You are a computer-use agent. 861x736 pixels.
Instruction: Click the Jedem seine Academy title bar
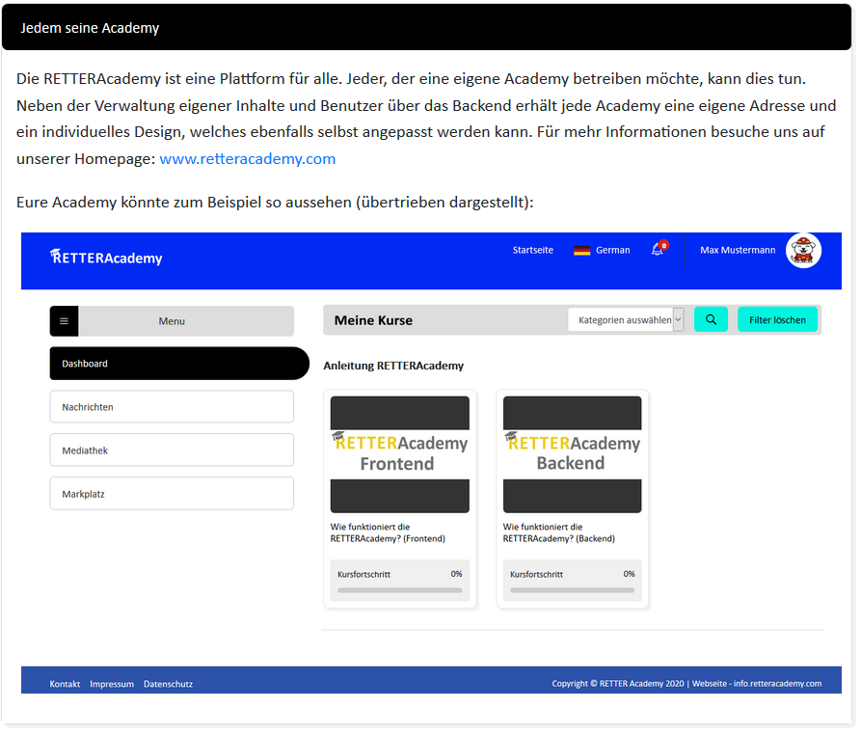427,27
